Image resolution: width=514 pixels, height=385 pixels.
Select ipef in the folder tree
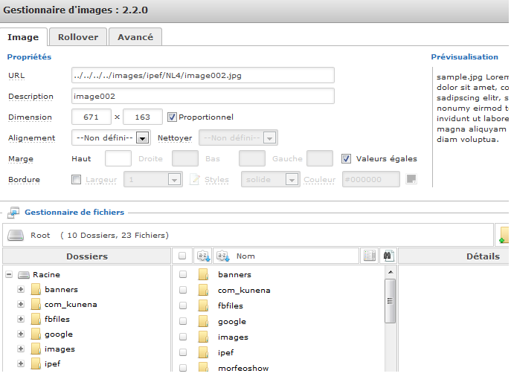click(x=53, y=363)
